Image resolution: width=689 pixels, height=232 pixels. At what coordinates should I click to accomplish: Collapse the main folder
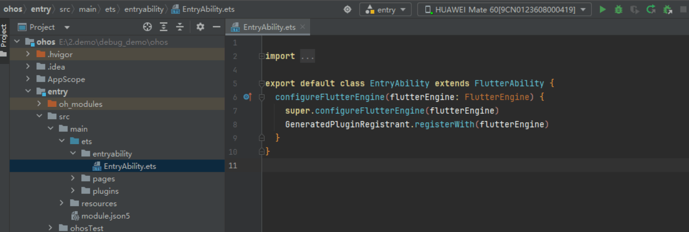50,129
